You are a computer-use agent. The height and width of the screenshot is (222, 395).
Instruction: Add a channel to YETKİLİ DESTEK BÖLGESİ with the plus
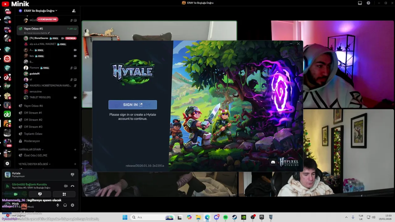(x=75, y=164)
